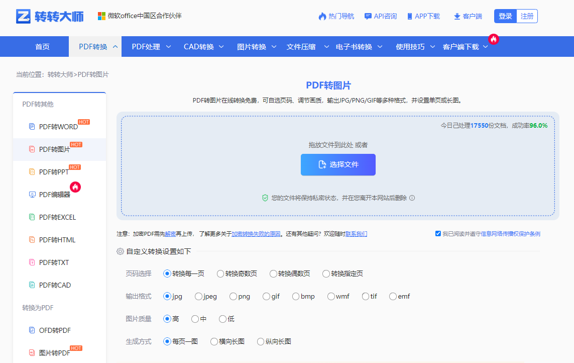Click the flame icon beside 热门导航

point(322,16)
